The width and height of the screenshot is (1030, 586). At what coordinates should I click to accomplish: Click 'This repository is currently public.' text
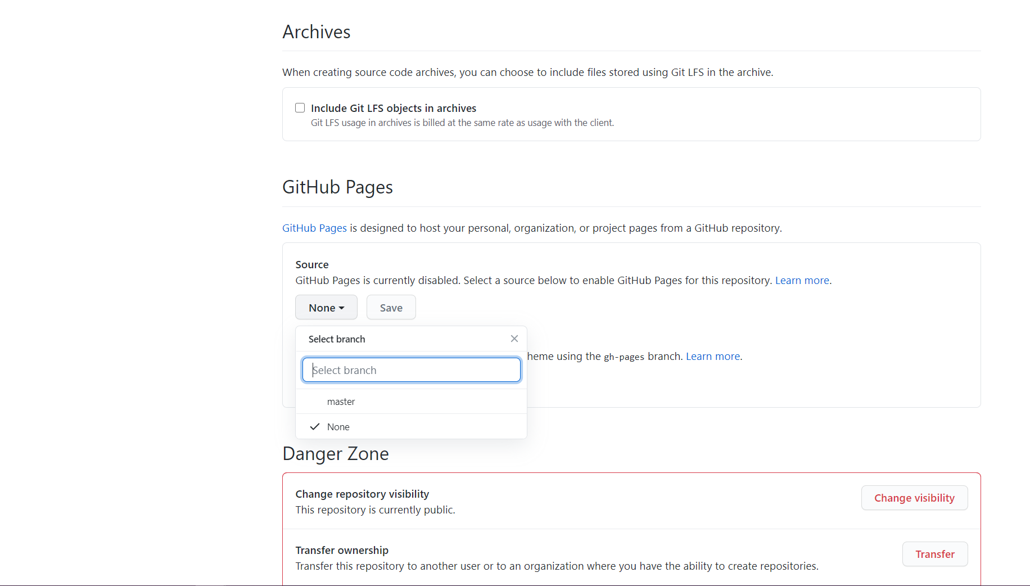coord(376,510)
